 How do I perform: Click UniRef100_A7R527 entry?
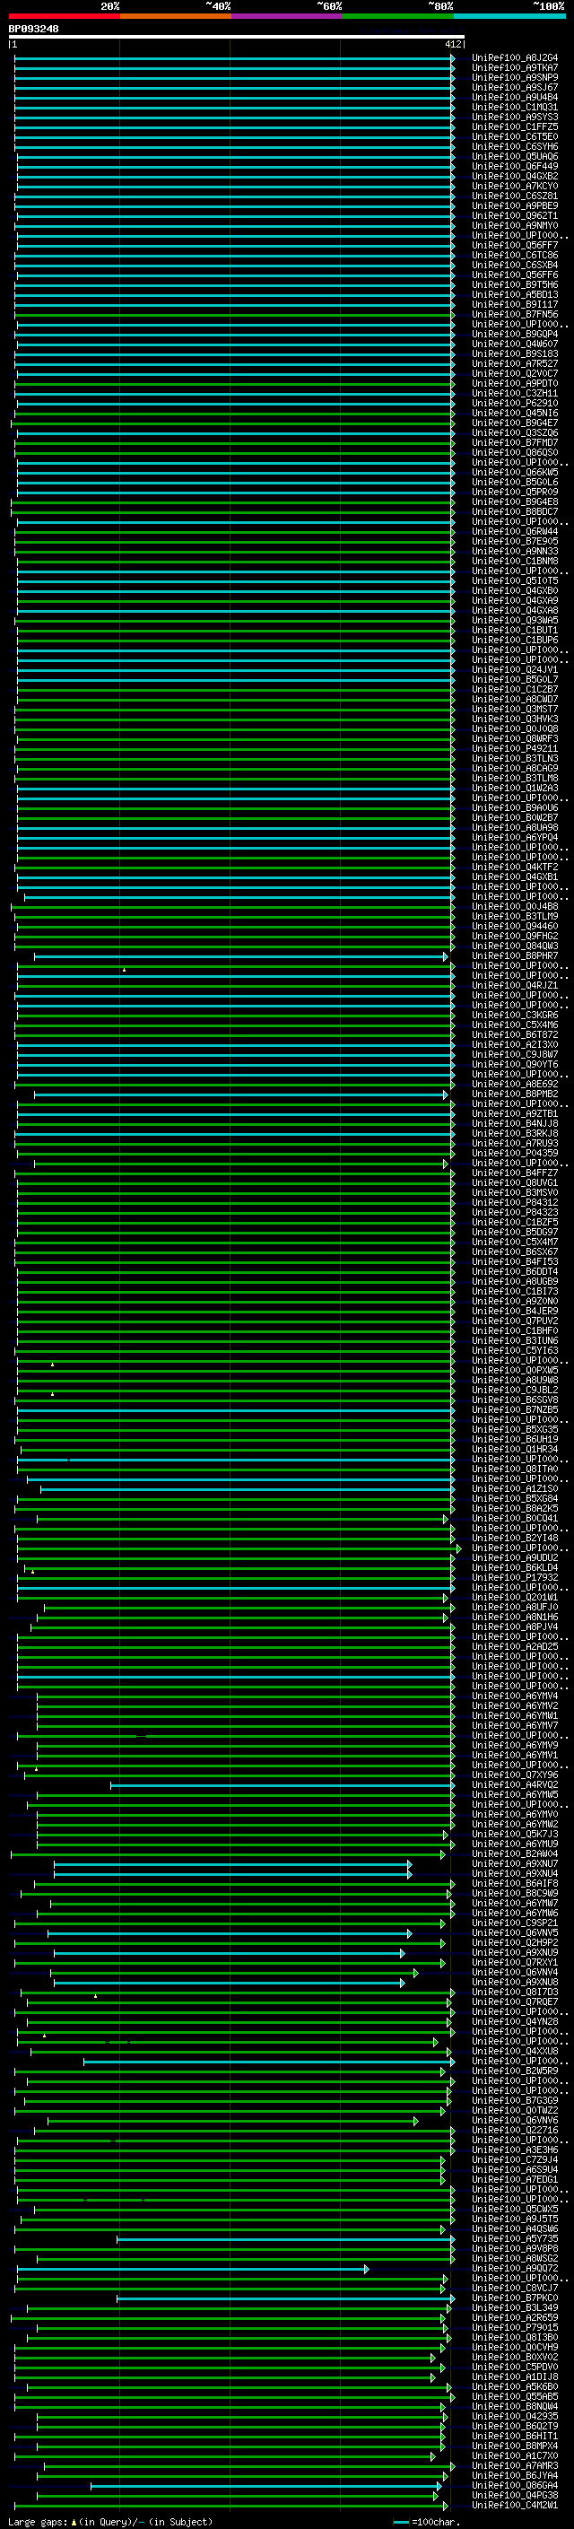click(514, 364)
